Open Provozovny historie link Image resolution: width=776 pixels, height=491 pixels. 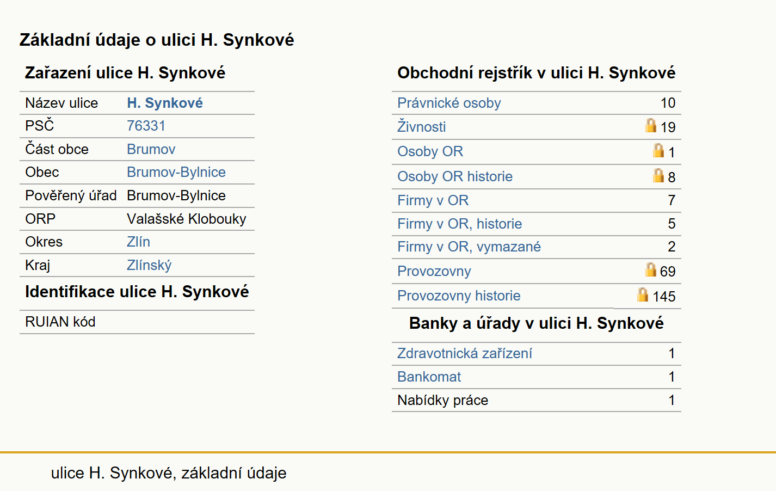click(x=459, y=296)
